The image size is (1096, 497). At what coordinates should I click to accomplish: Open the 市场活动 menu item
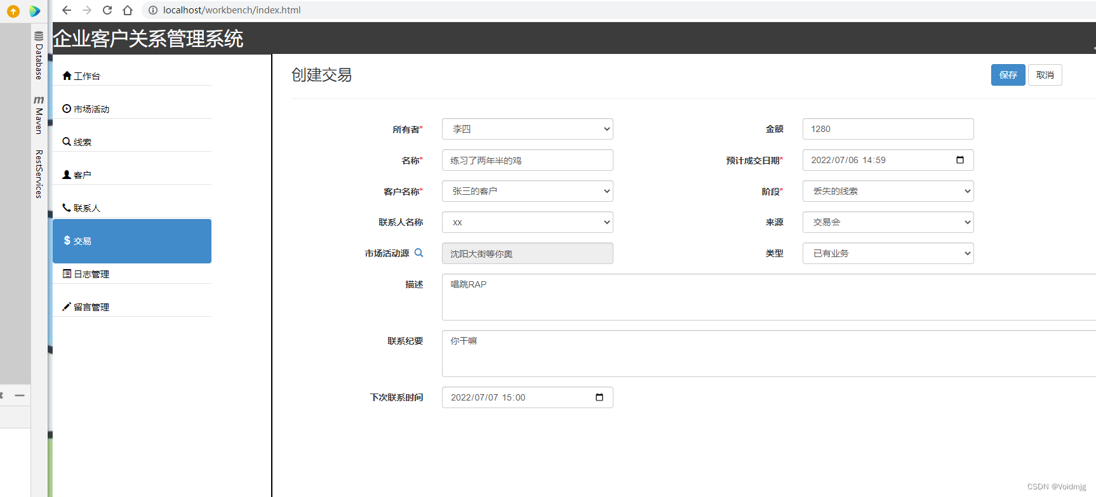pyautogui.click(x=132, y=109)
